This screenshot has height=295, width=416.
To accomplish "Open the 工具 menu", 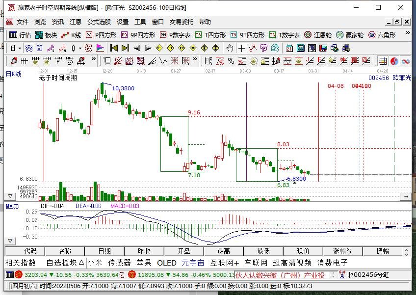I will tap(140, 22).
